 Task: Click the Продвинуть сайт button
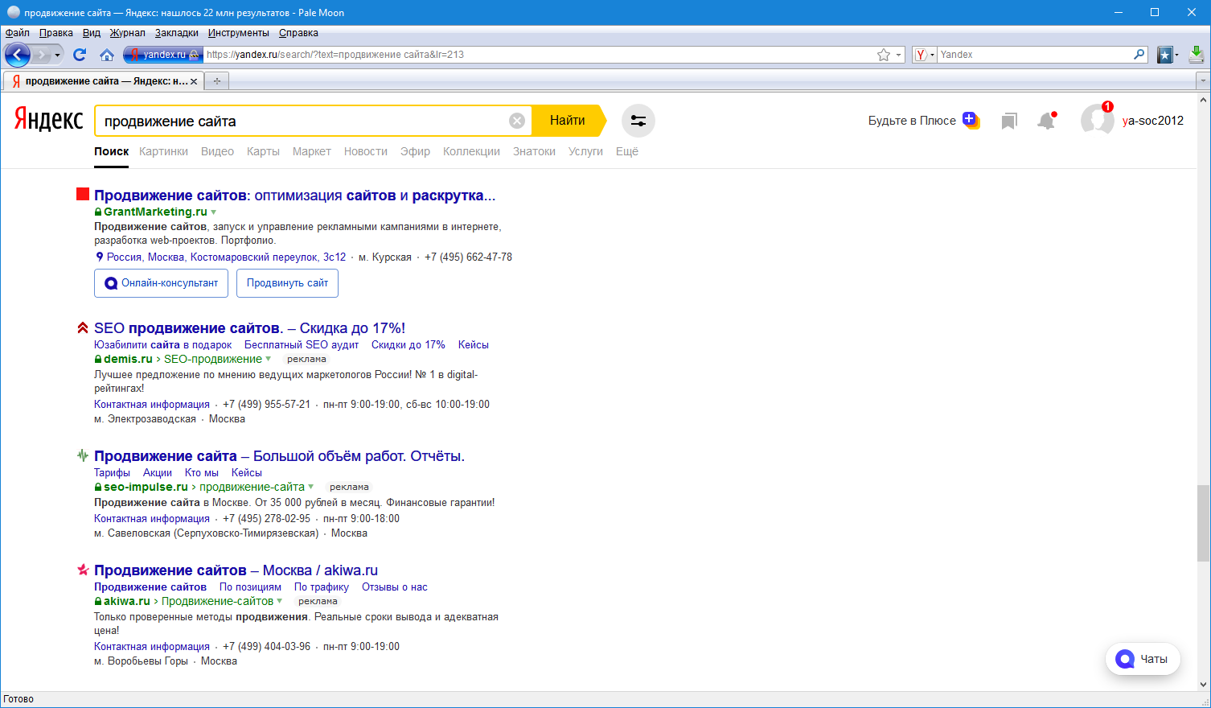287,283
